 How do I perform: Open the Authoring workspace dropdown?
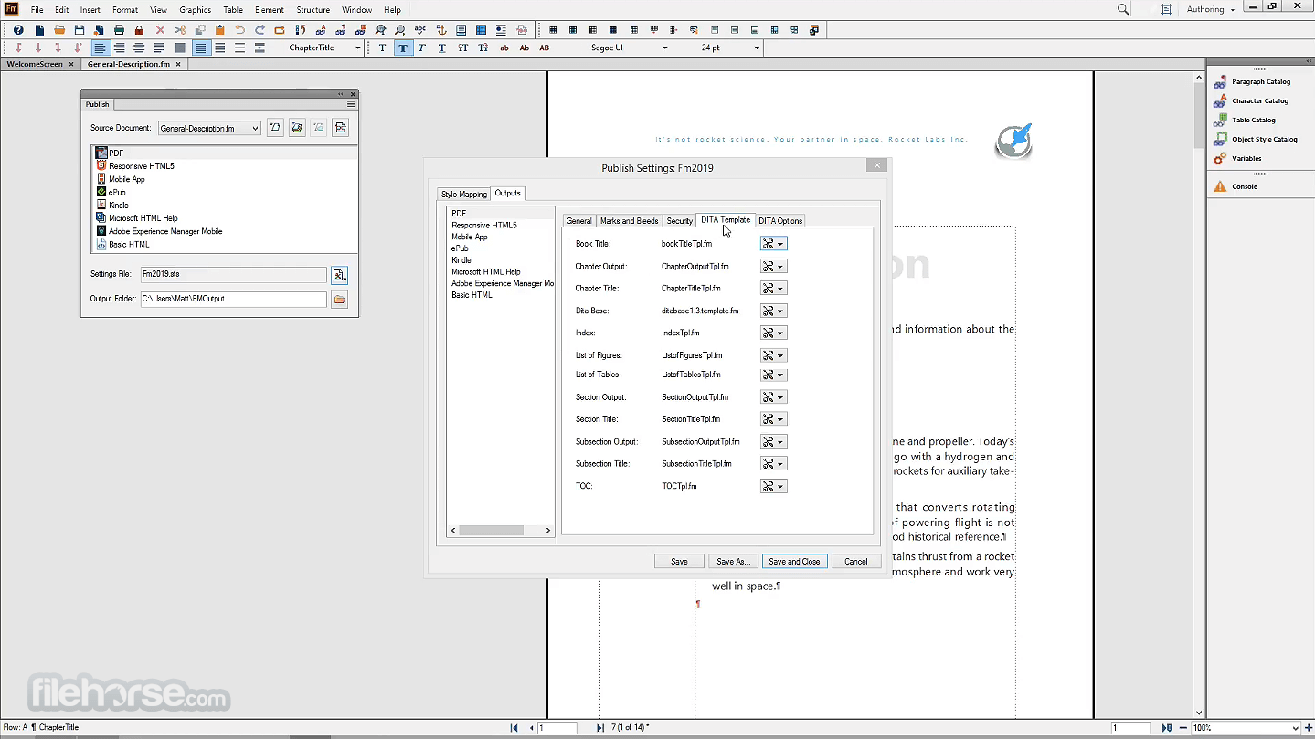[1210, 9]
